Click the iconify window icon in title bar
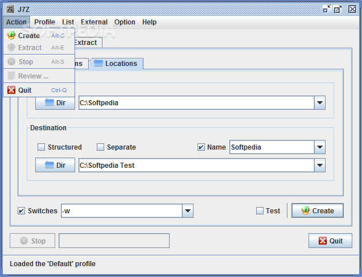 coord(327,9)
